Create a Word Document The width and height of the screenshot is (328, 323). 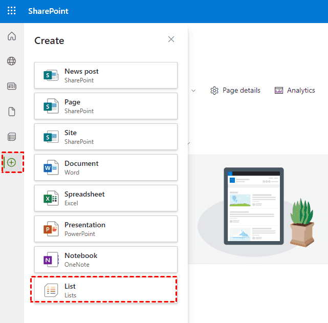click(x=106, y=167)
